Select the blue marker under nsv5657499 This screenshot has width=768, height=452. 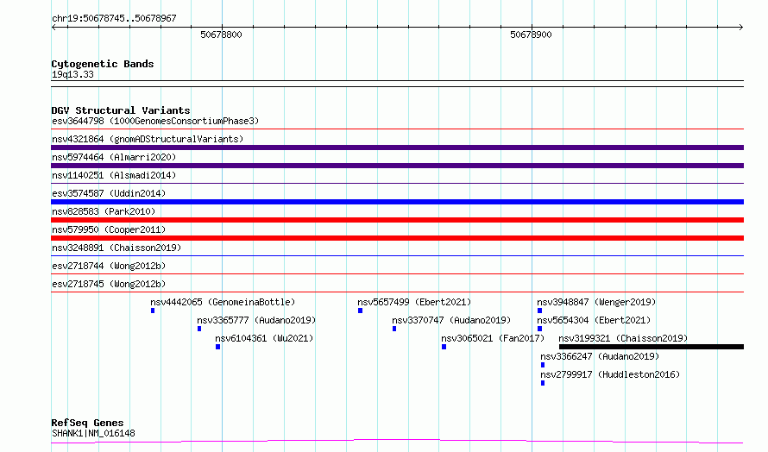[361, 311]
